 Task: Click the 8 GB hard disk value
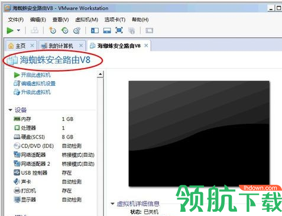tap(67, 137)
